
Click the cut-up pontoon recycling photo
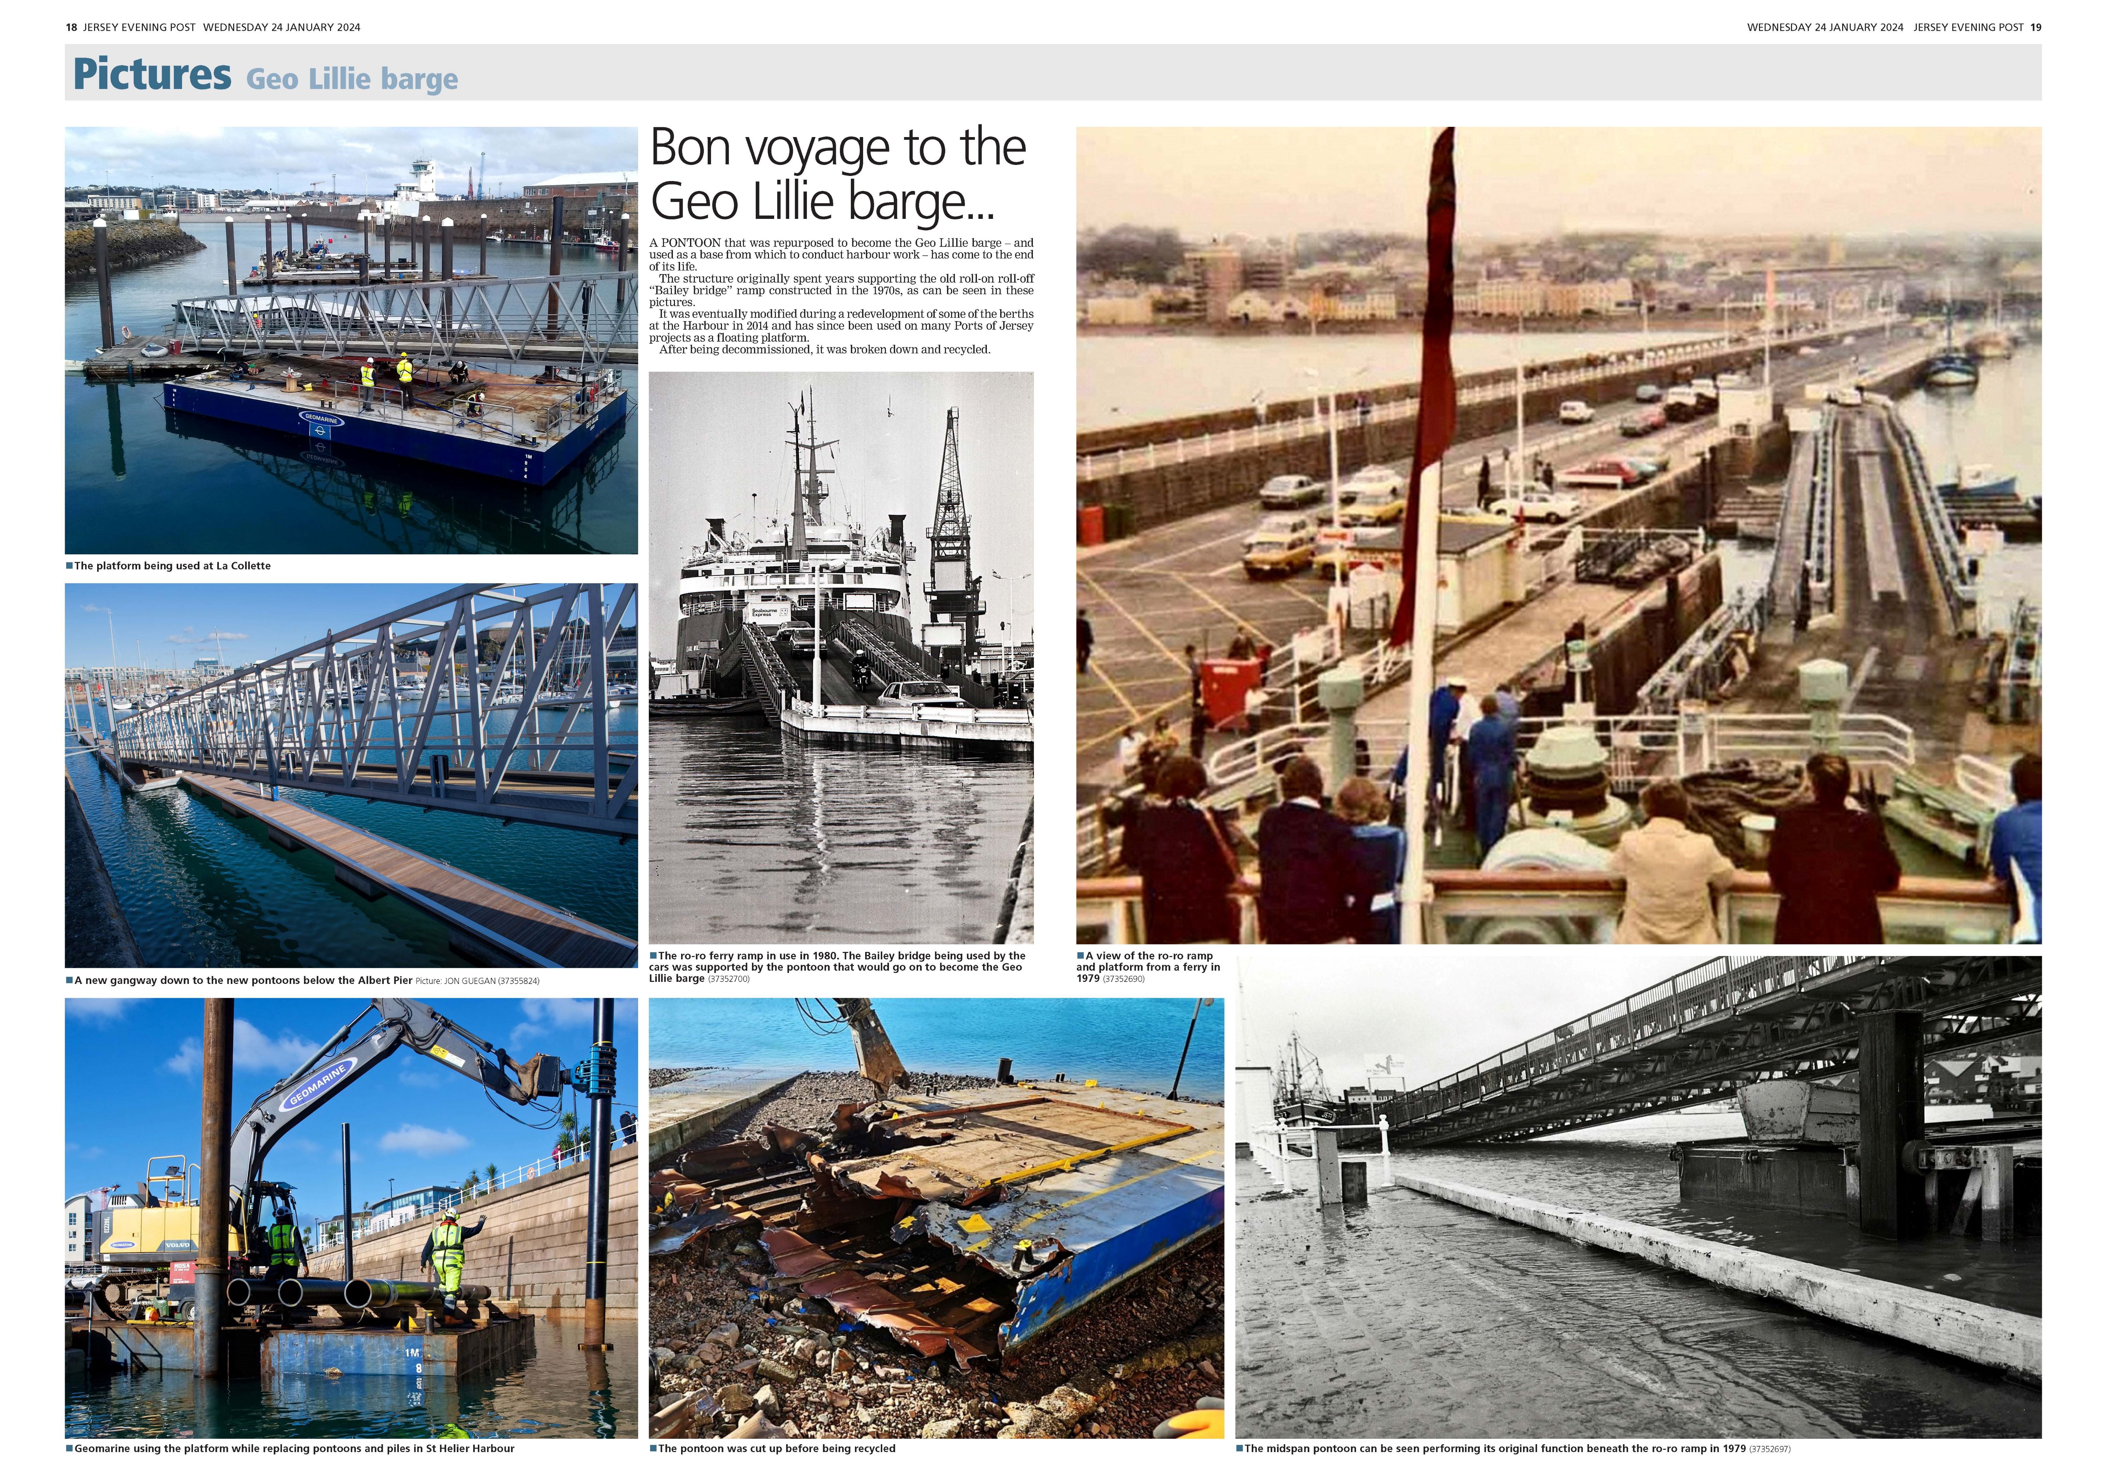point(936,1217)
